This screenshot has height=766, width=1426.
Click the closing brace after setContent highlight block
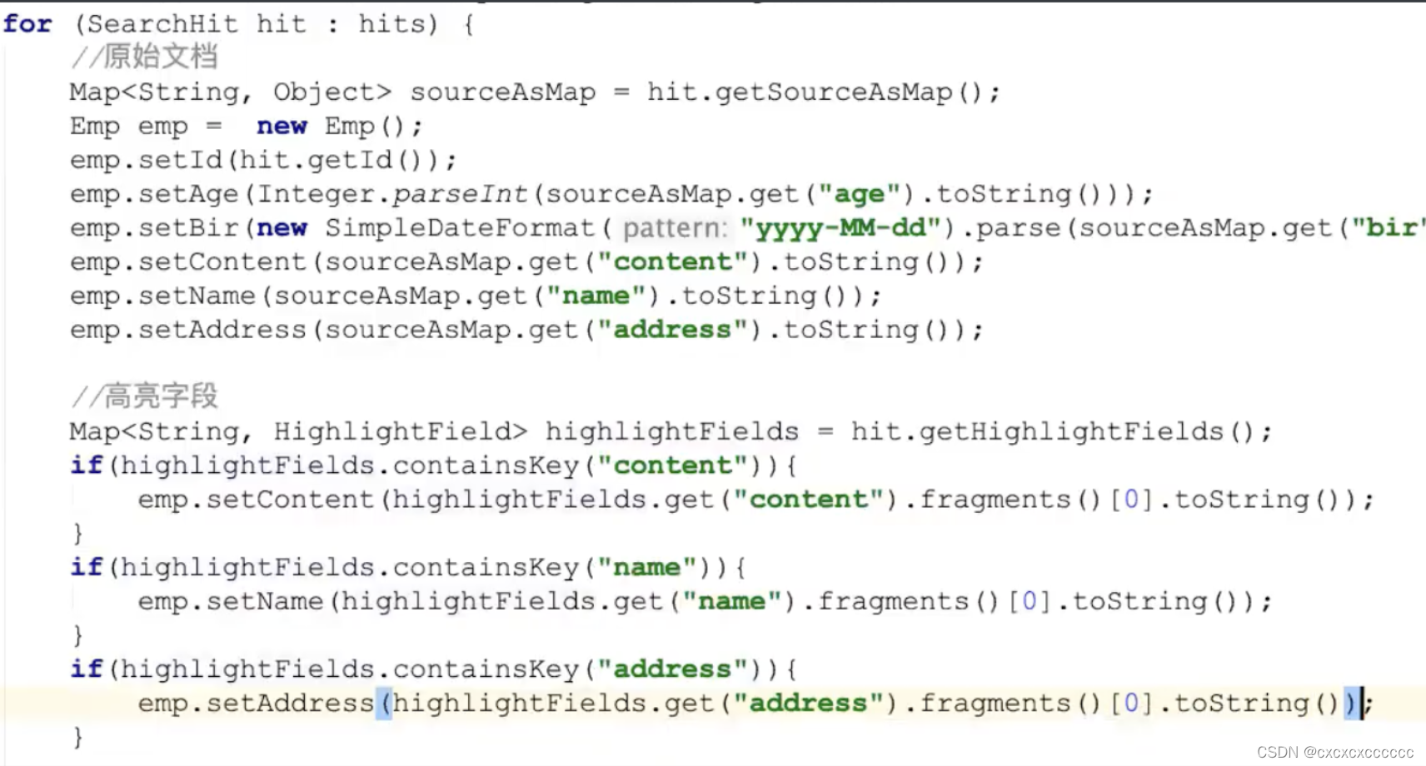tap(78, 534)
